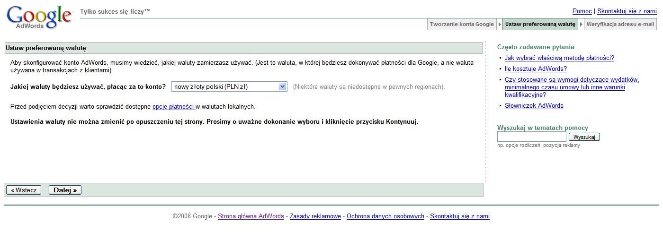This screenshot has width=663, height=249.
Task: Click 'Skontaktuj się z nami' in header
Action: pos(627,11)
